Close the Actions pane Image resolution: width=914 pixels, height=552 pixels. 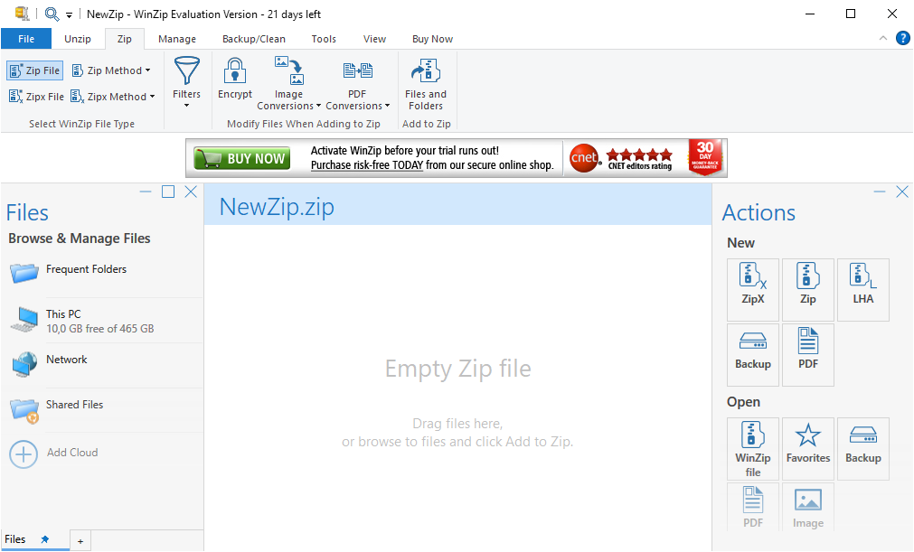tap(902, 192)
